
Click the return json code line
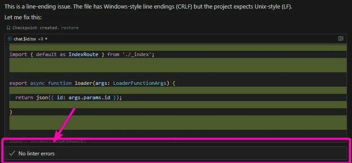pos(68,98)
